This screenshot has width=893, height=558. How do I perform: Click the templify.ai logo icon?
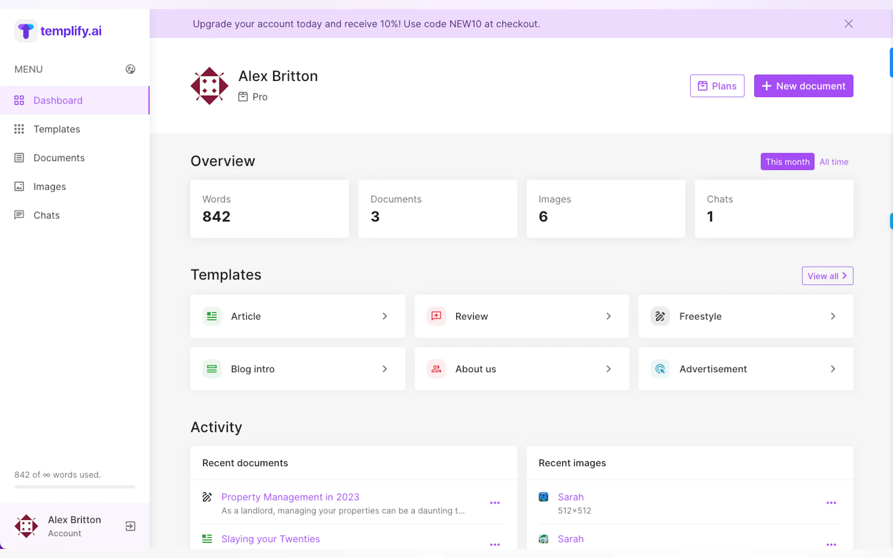[x=25, y=31]
